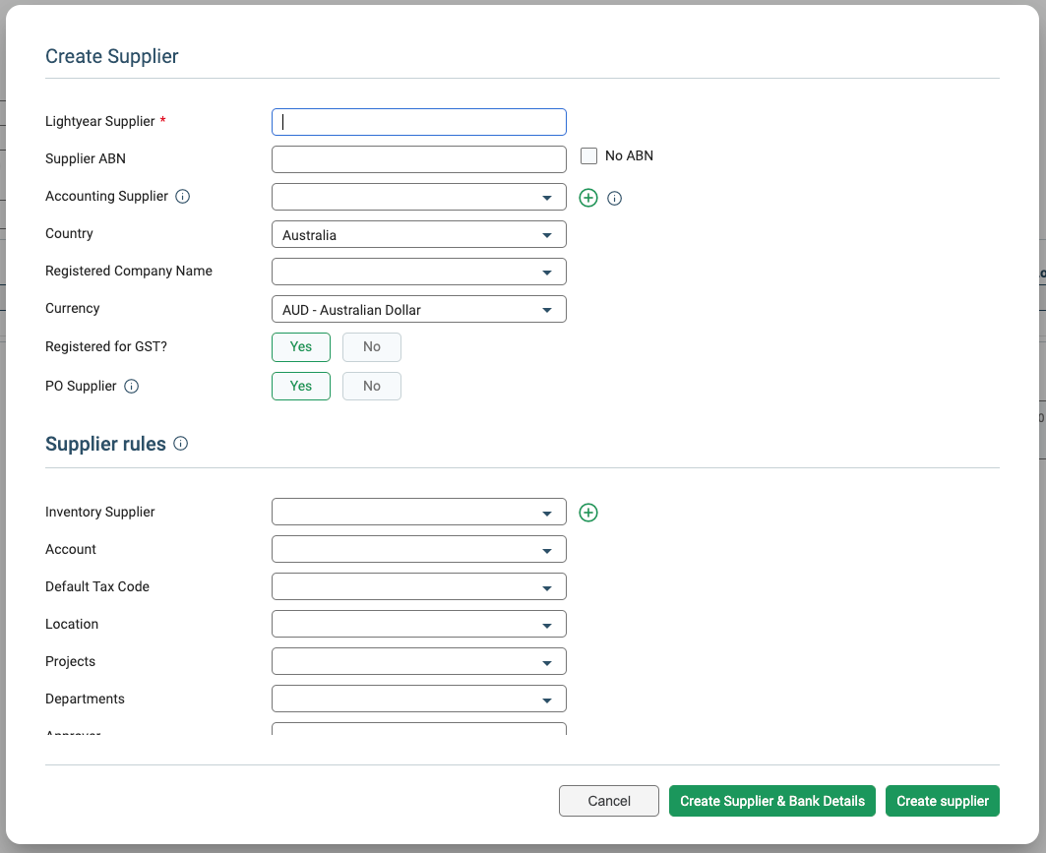Click the Supplier rules section heading
This screenshot has width=1046, height=853.
click(105, 444)
